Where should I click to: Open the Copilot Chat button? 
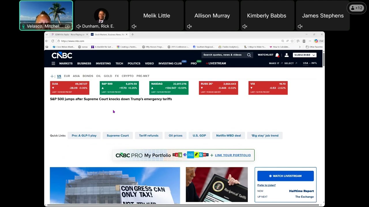click(x=319, y=41)
